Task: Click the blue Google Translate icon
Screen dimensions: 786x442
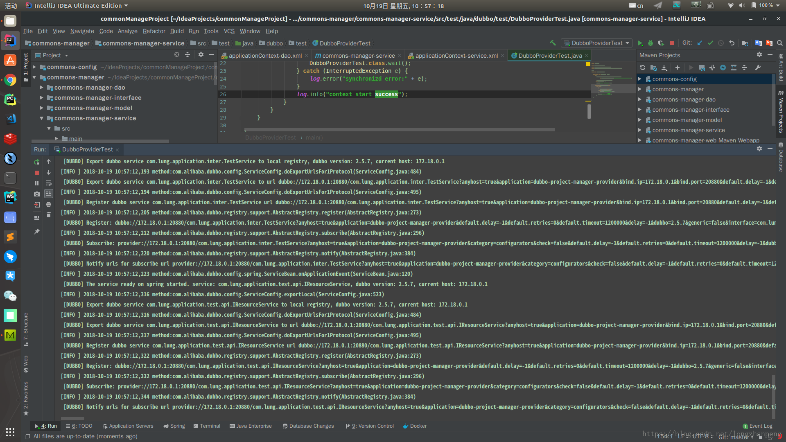Action: click(x=759, y=43)
